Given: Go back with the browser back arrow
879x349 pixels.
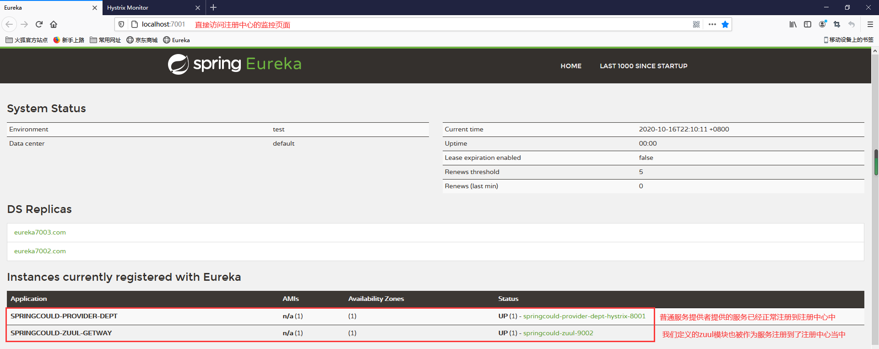Looking at the screenshot, I should coord(9,24).
